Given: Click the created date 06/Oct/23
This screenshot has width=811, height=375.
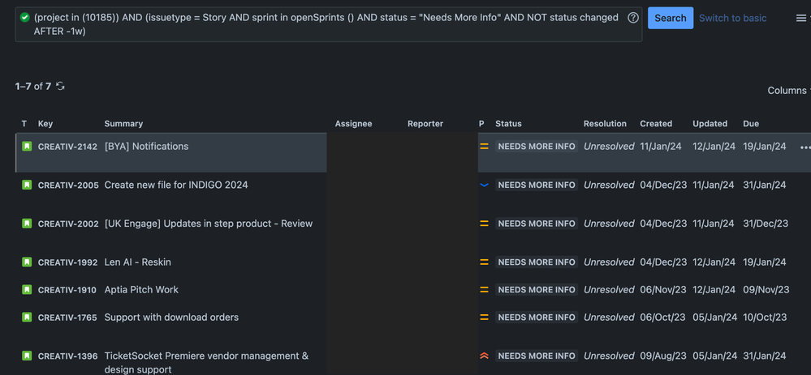Looking at the screenshot, I should click(x=662, y=317).
